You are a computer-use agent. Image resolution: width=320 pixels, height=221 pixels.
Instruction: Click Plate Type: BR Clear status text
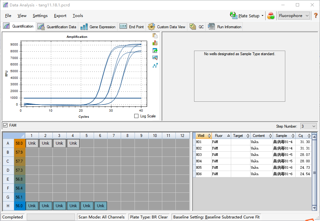(149, 217)
